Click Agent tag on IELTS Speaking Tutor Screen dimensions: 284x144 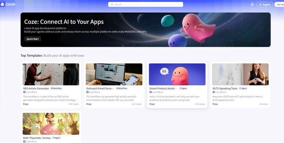click(x=243, y=88)
